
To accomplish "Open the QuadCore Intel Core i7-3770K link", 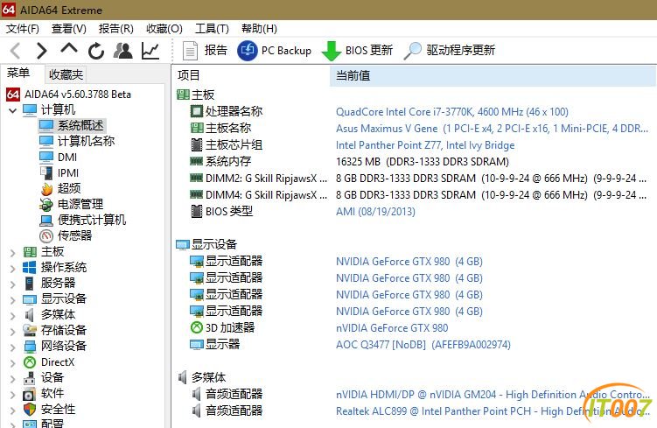I will point(452,112).
